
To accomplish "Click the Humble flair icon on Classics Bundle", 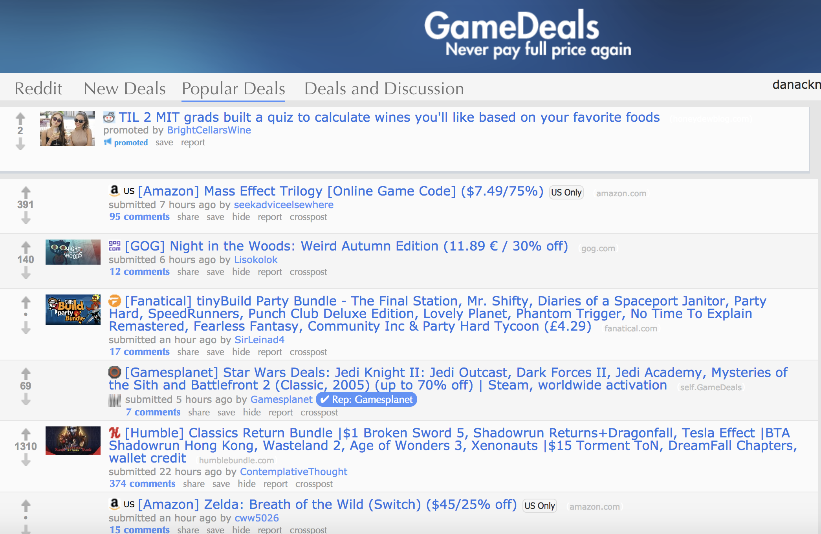I will click(115, 433).
